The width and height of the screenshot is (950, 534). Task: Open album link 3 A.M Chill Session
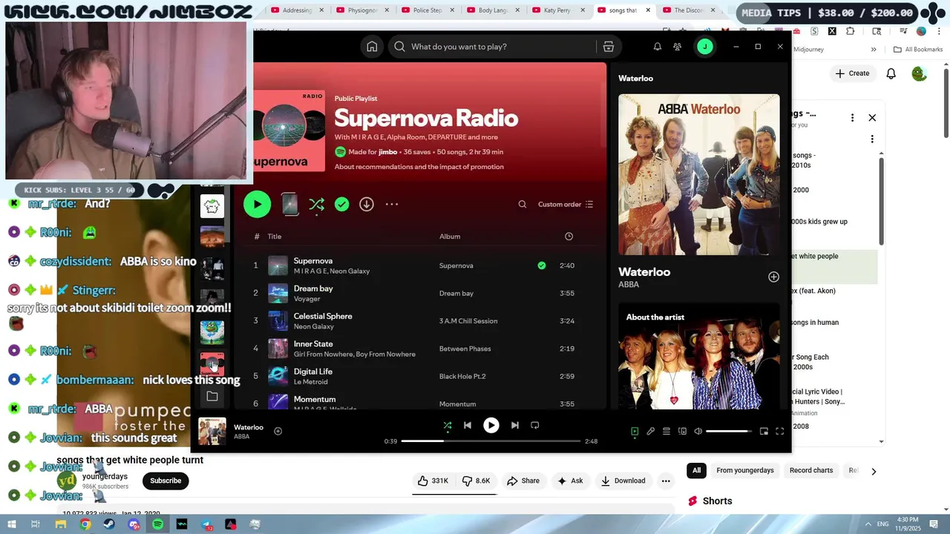468,321
